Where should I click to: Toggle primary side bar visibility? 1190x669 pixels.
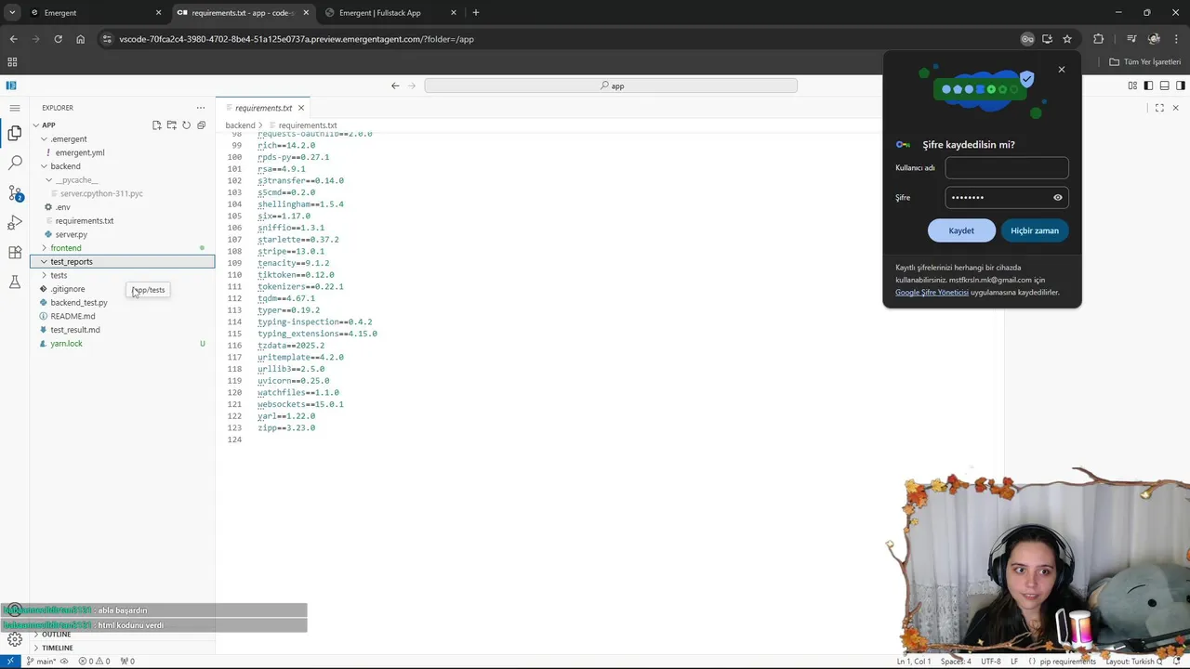click(1148, 85)
